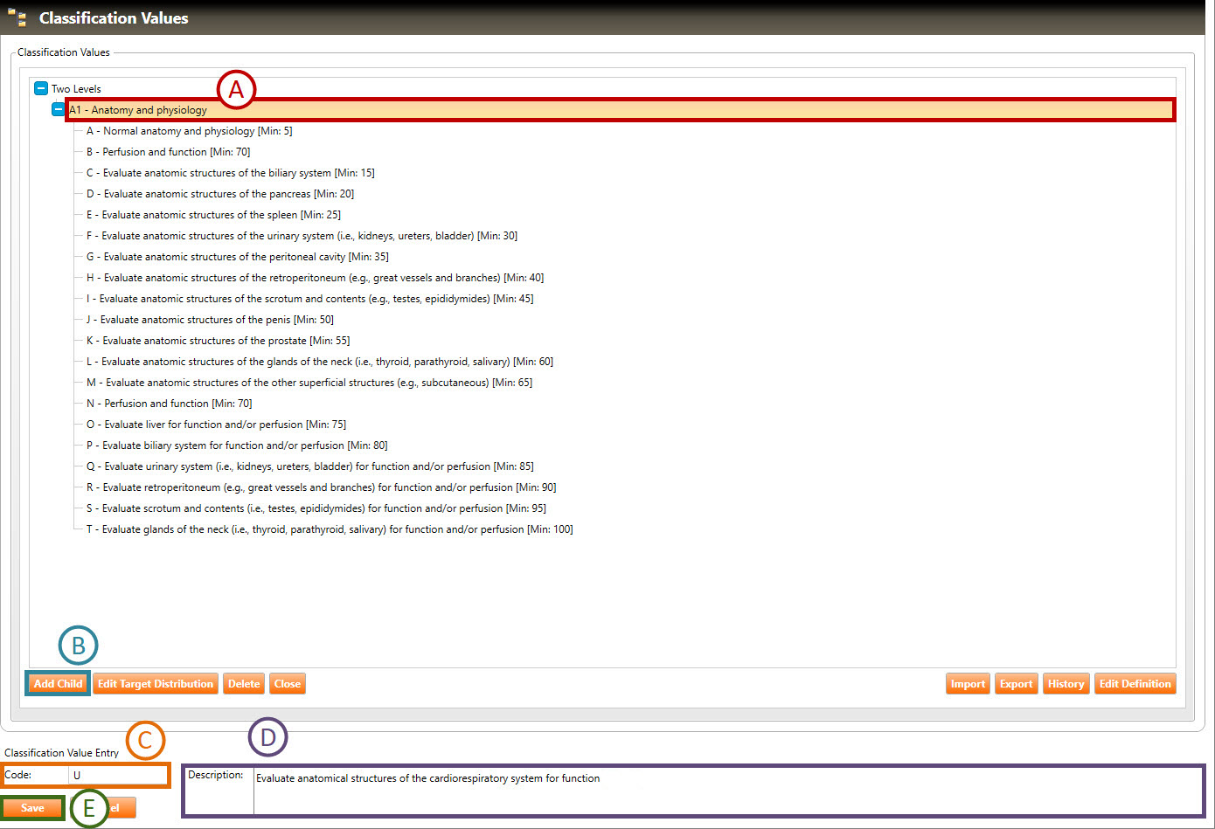Select item O about liver function
This screenshot has width=1215, height=829.
[x=216, y=425]
